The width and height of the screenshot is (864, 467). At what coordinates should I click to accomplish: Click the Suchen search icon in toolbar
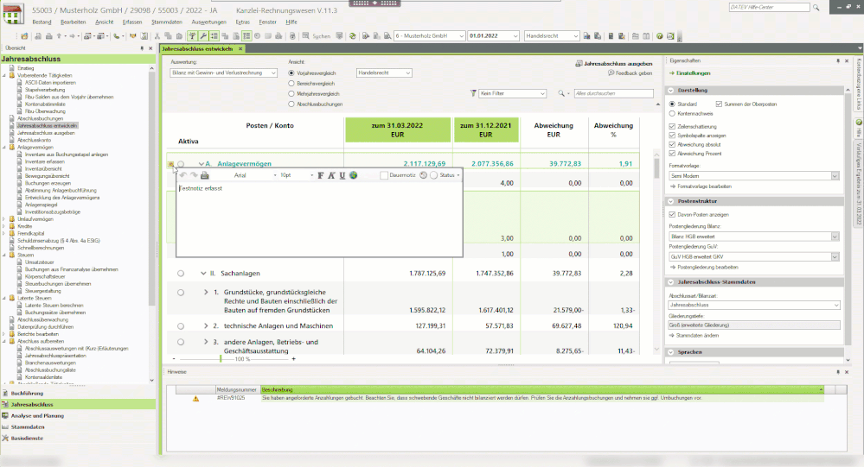click(306, 36)
